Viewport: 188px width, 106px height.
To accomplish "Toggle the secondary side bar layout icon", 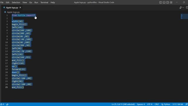I will (167, 2).
